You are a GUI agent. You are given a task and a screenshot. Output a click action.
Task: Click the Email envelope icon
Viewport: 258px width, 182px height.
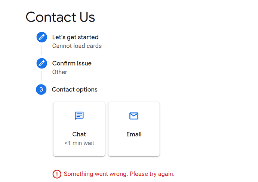pyautogui.click(x=134, y=116)
